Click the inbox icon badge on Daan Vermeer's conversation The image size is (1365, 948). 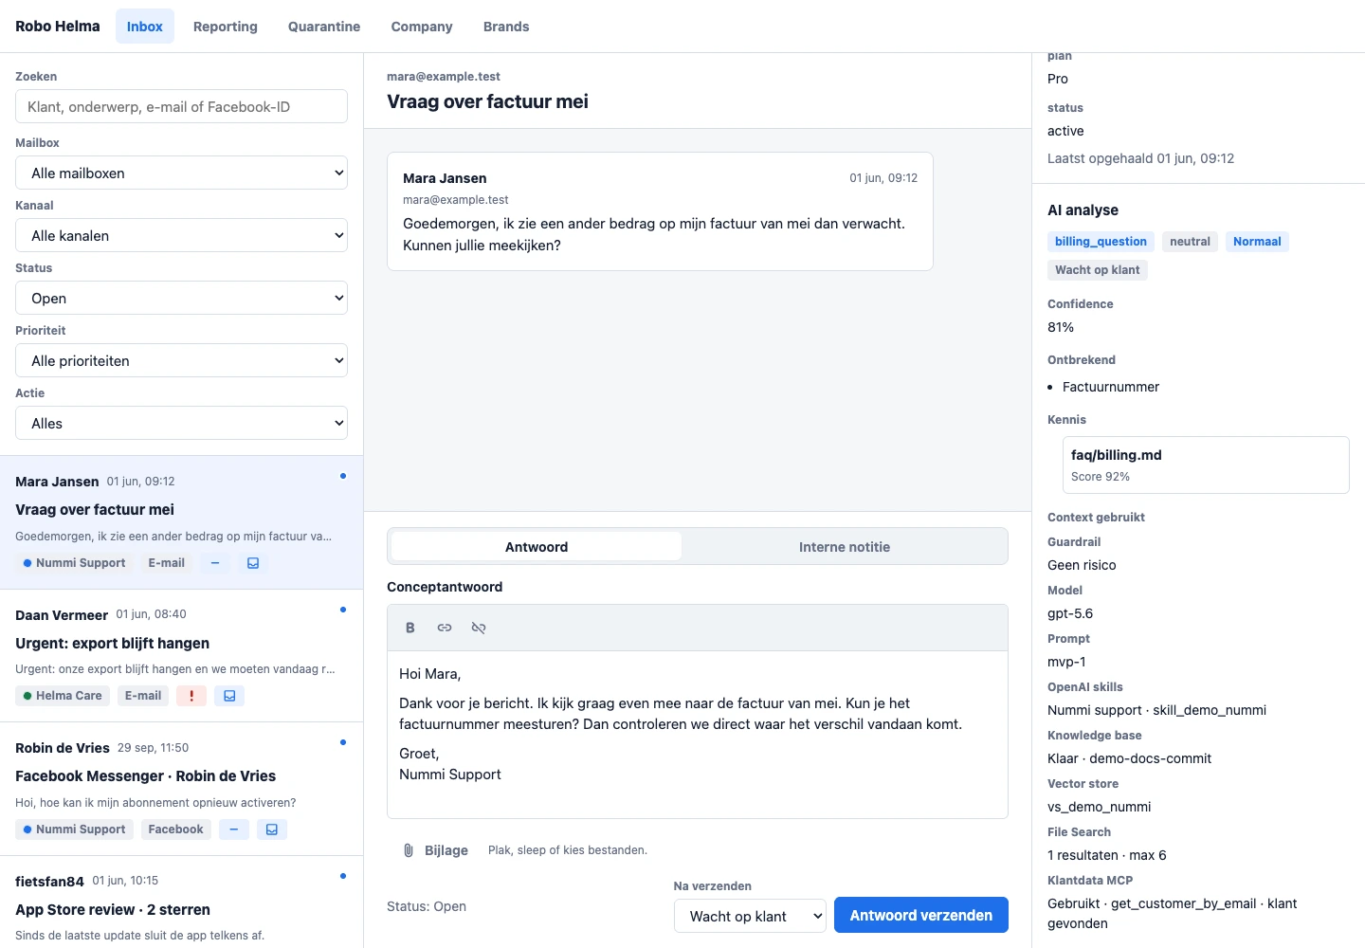[x=229, y=696]
